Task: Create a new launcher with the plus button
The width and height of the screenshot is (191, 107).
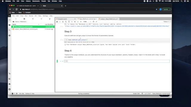Action: coord(16,19)
